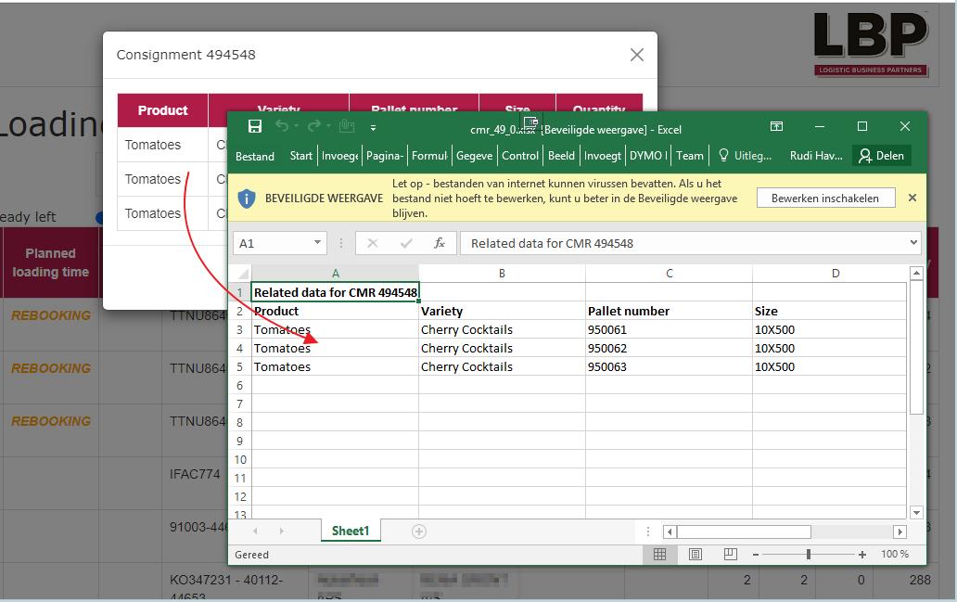Switch to Normal view icon in status bar
The width and height of the screenshot is (957, 602).
tap(659, 555)
